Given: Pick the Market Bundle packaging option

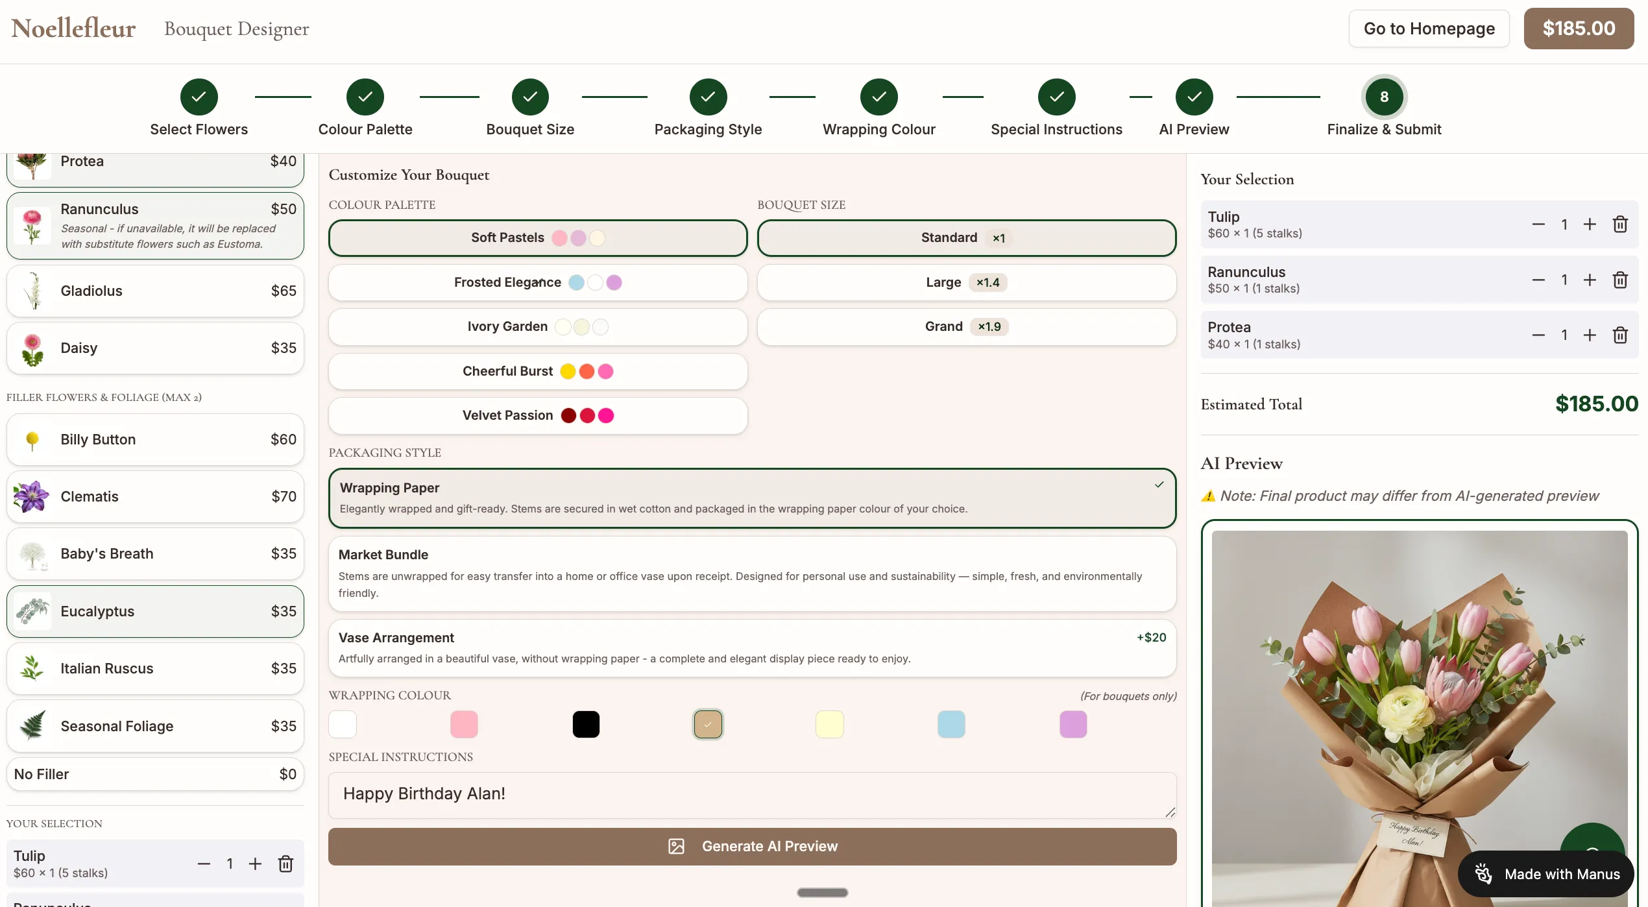Looking at the screenshot, I should tap(752, 574).
